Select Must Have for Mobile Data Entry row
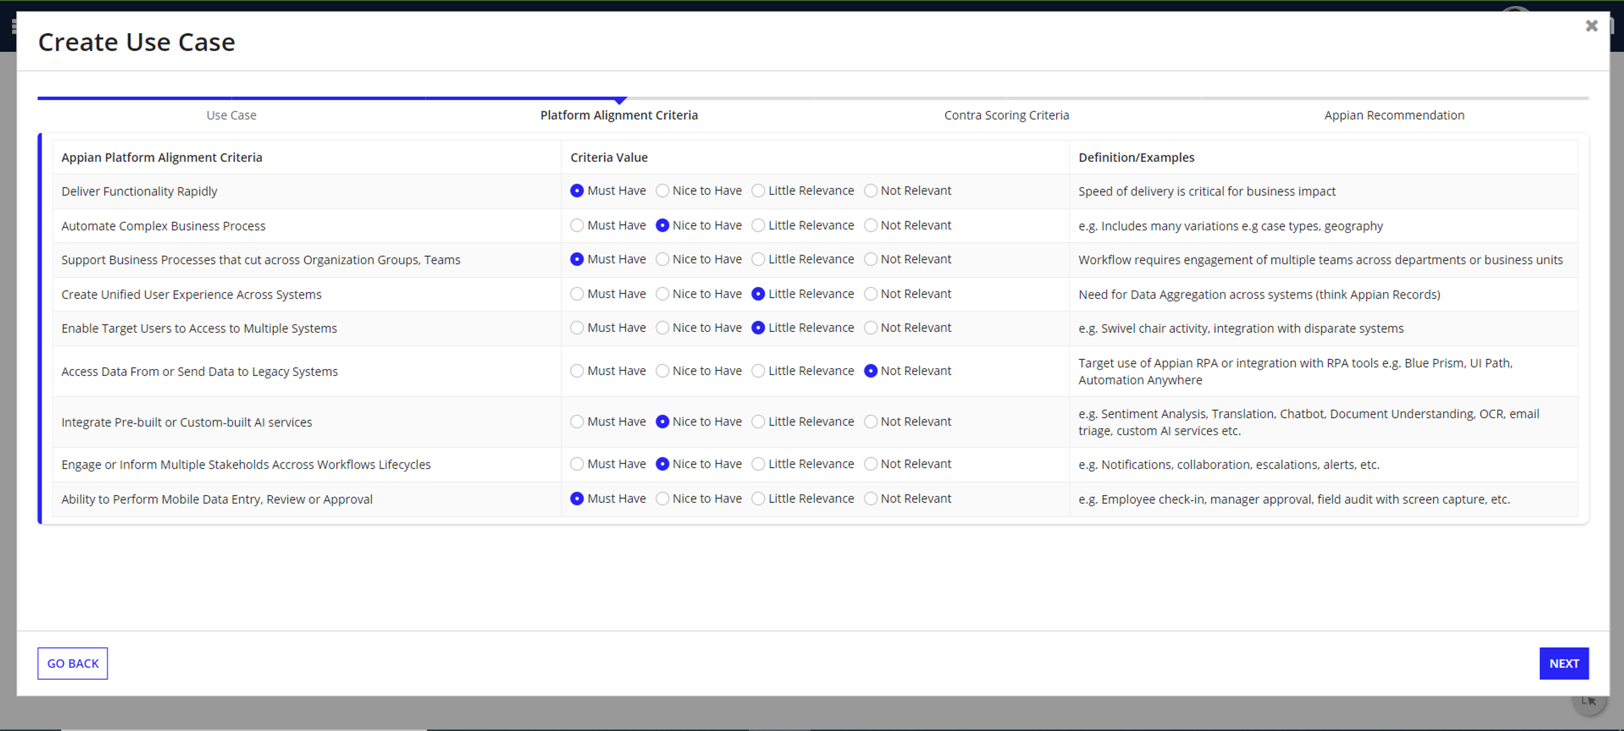Screen dimensions: 1624x731 pos(576,499)
